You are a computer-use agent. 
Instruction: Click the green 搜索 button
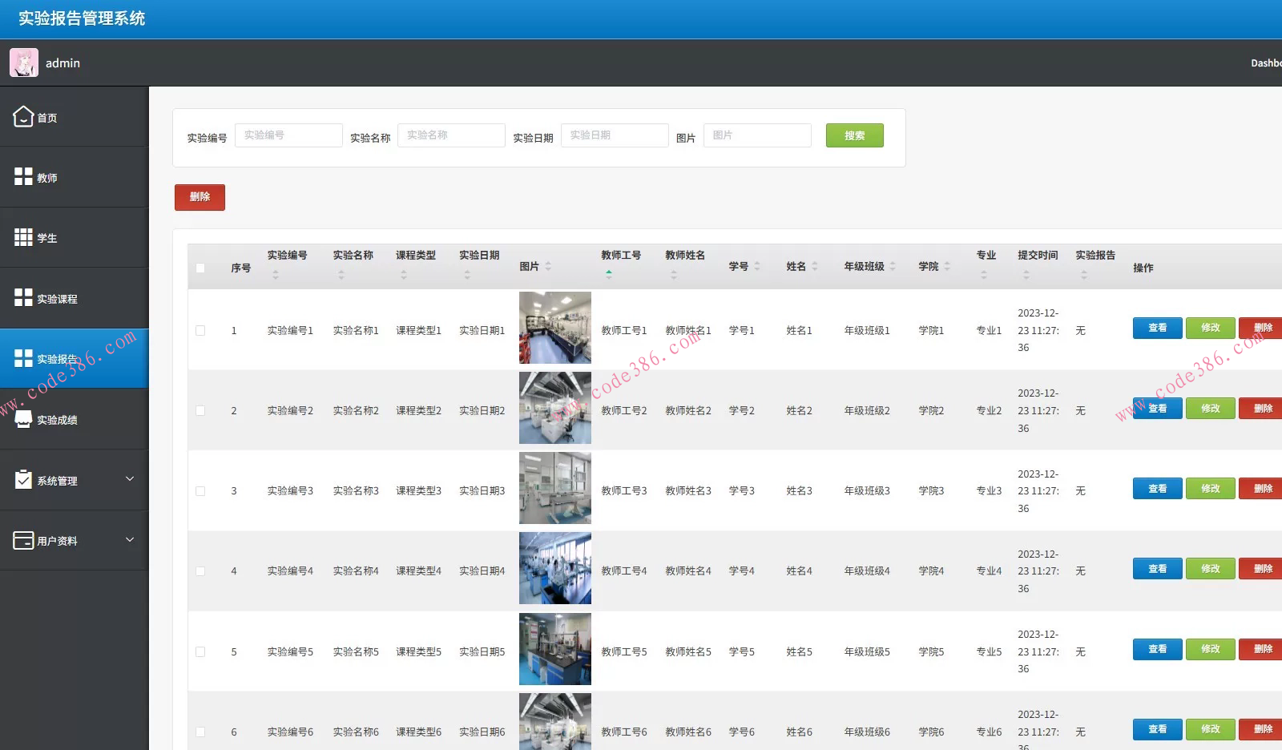(854, 135)
